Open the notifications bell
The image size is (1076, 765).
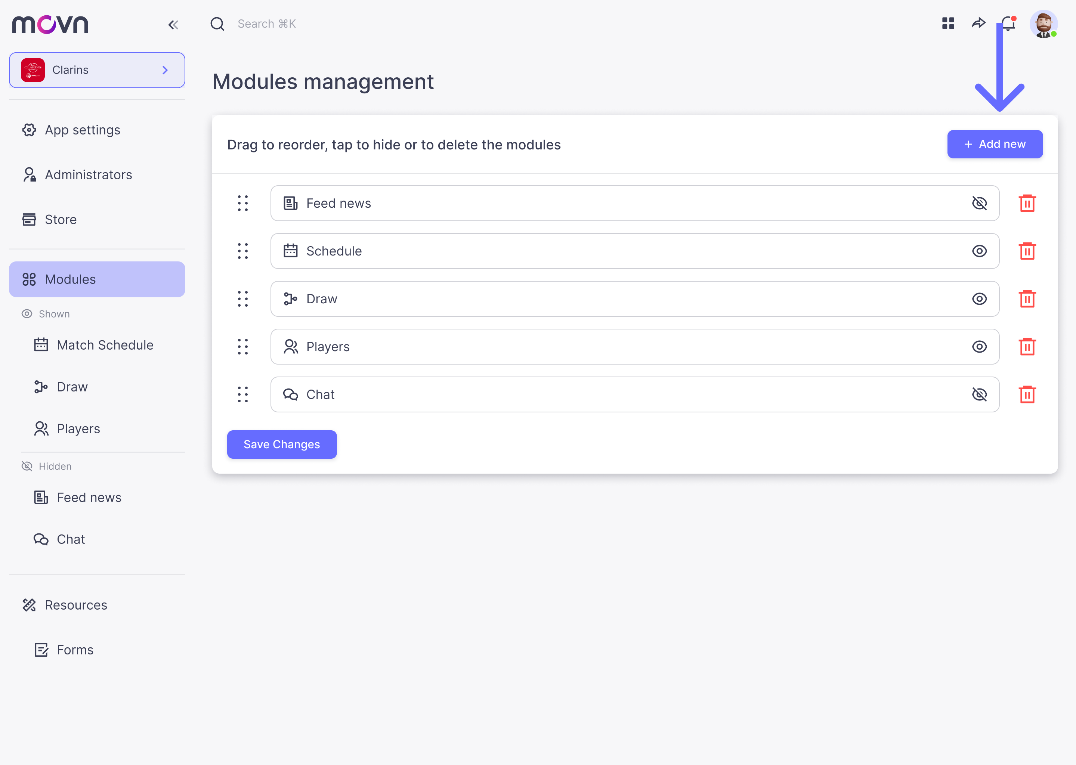[1008, 24]
